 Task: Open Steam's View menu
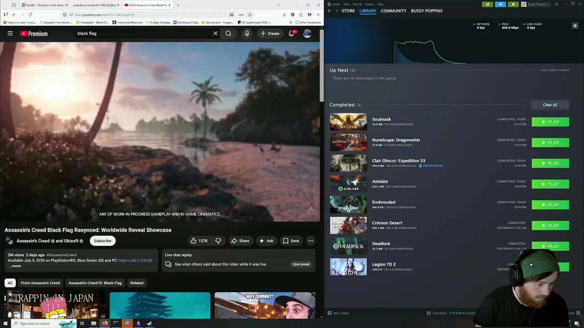[x=347, y=4]
